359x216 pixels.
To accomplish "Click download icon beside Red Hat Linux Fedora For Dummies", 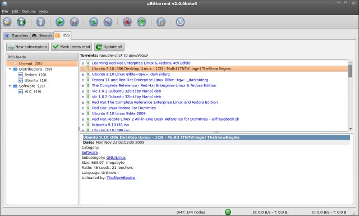I will [88, 108].
